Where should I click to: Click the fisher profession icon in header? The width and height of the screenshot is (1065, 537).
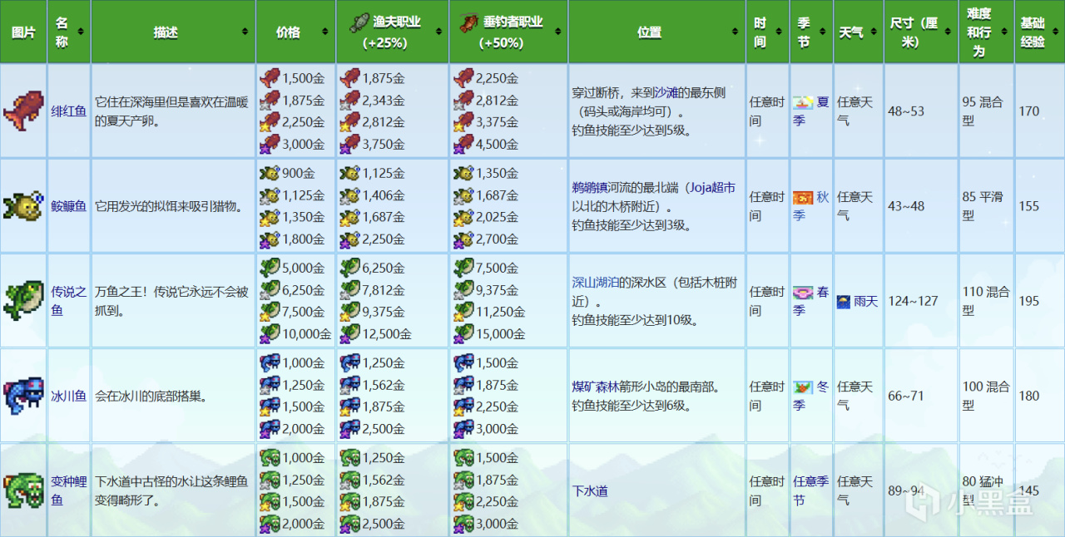359,22
